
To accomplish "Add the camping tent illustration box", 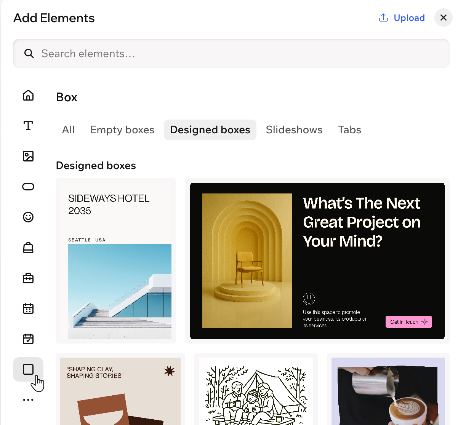I will pyautogui.click(x=256, y=389).
